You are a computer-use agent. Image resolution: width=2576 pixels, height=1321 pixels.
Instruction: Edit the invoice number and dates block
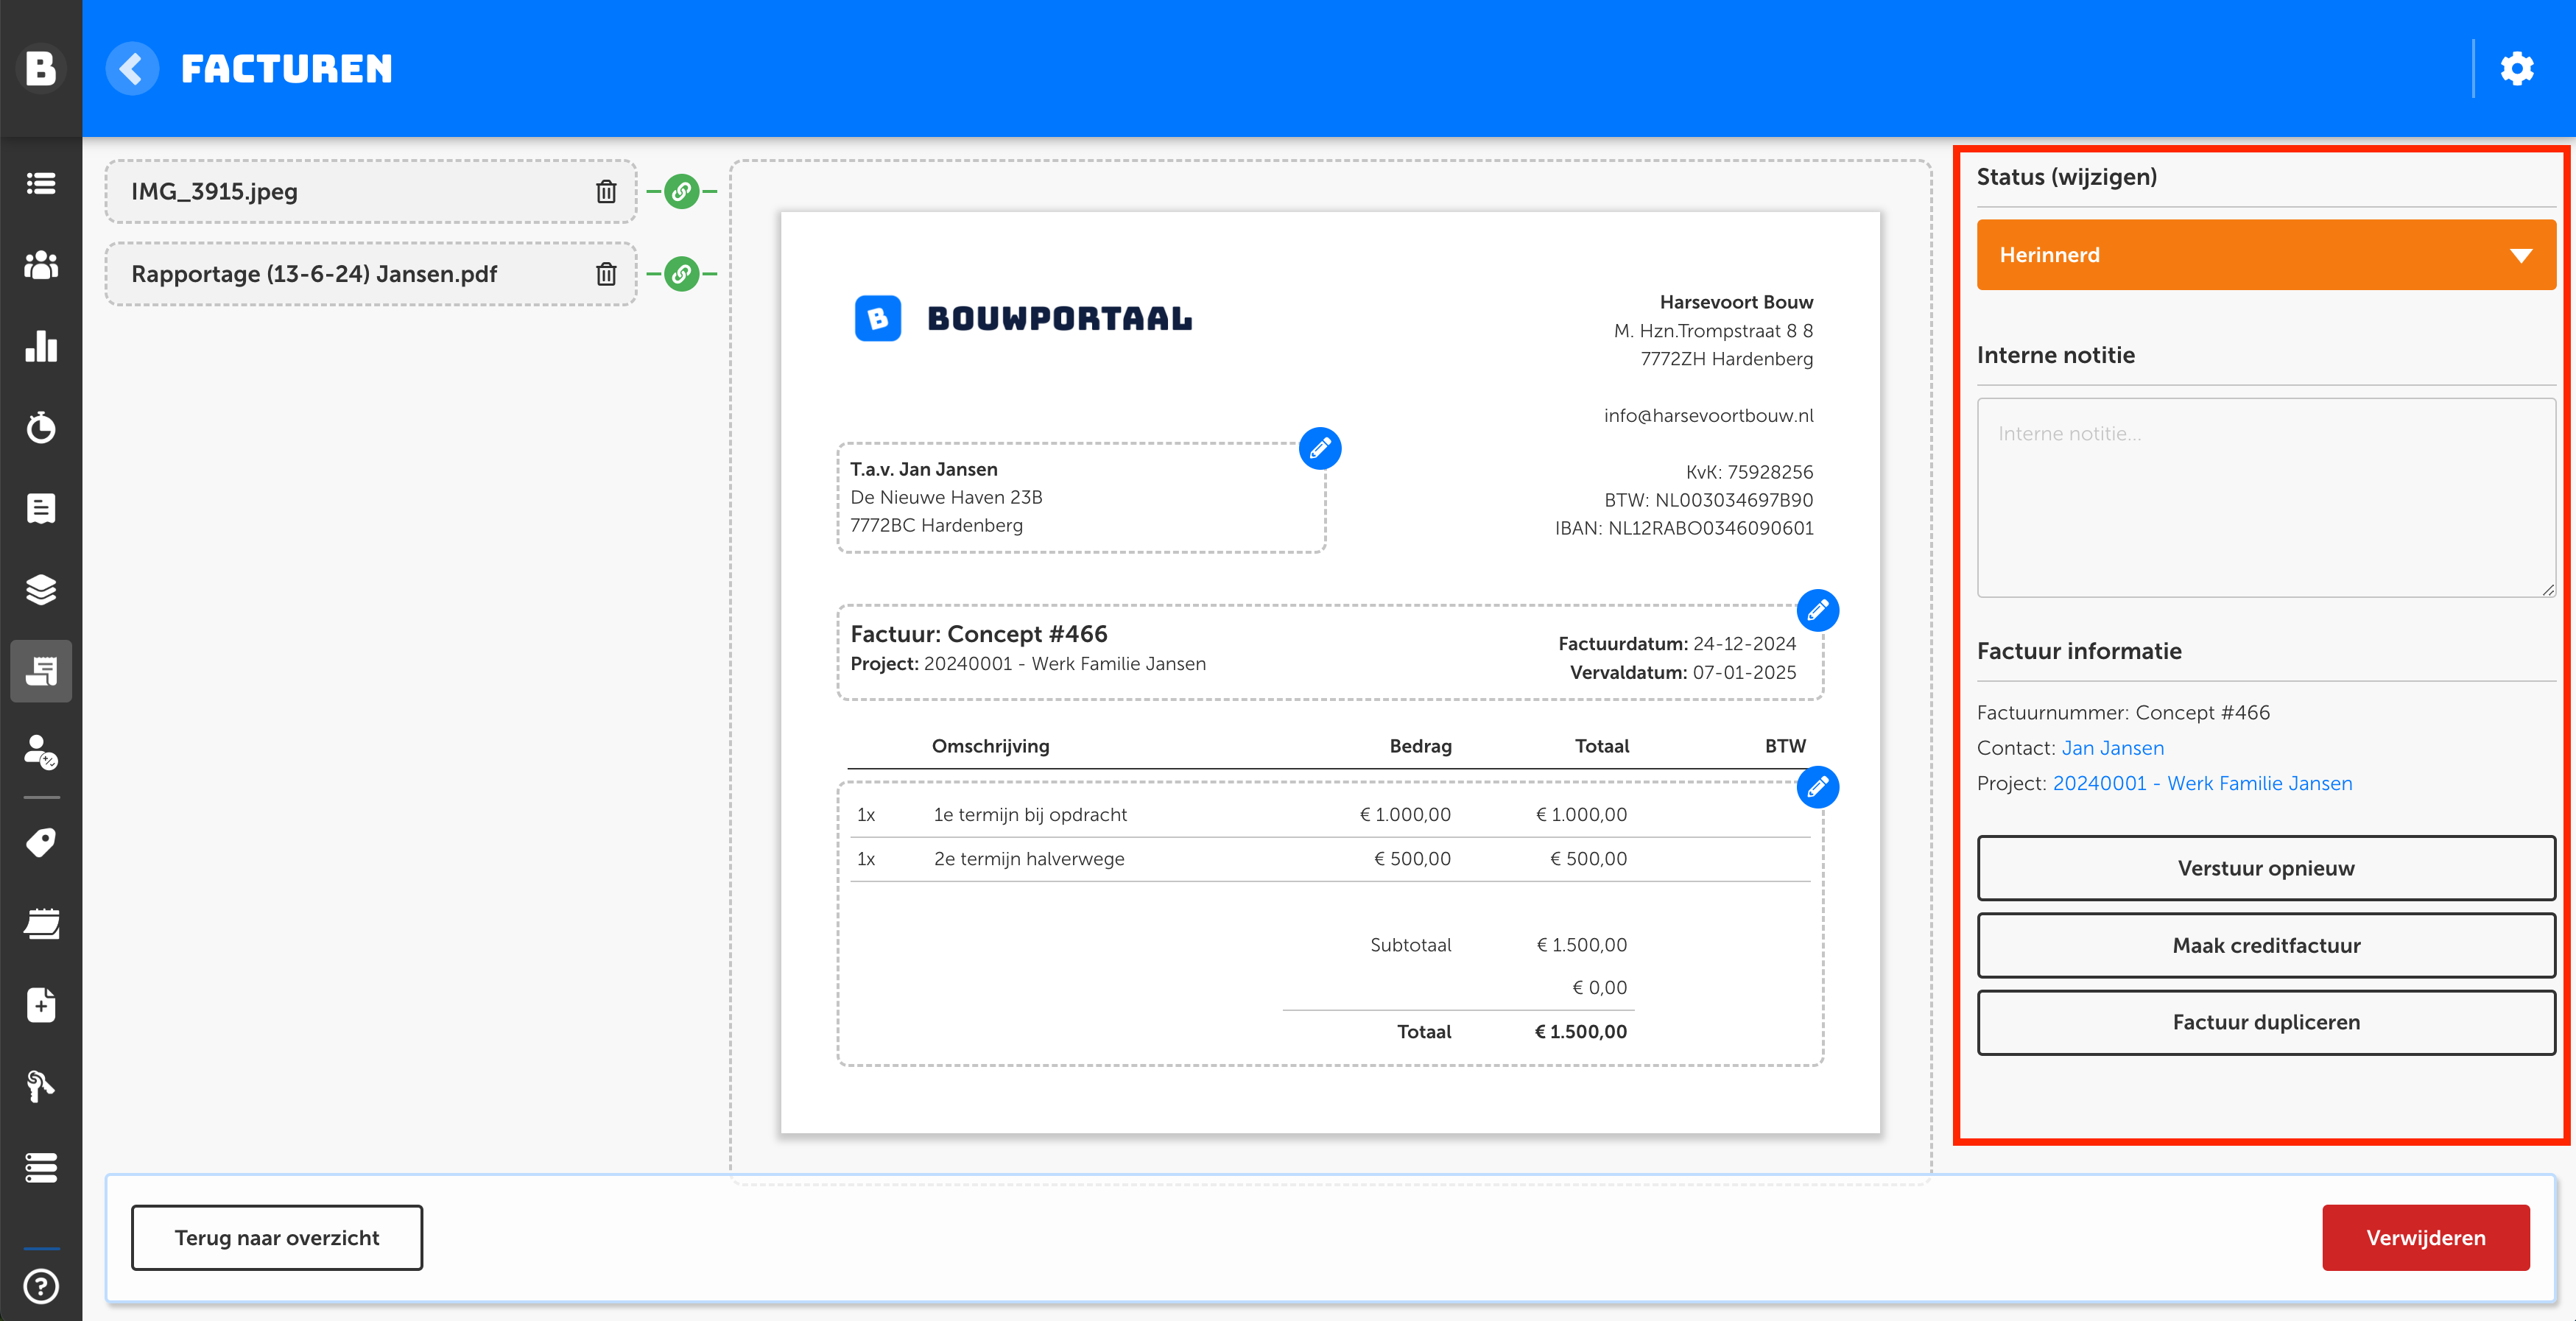click(1817, 610)
